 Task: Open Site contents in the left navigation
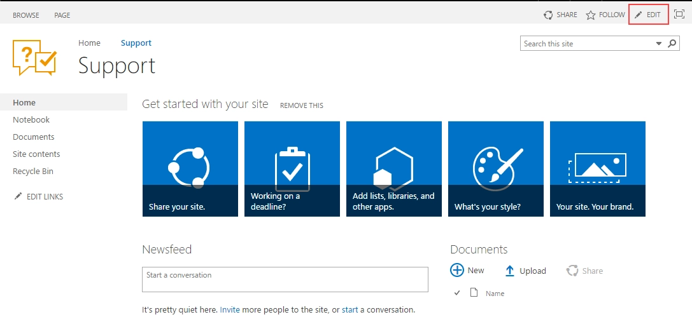point(36,154)
